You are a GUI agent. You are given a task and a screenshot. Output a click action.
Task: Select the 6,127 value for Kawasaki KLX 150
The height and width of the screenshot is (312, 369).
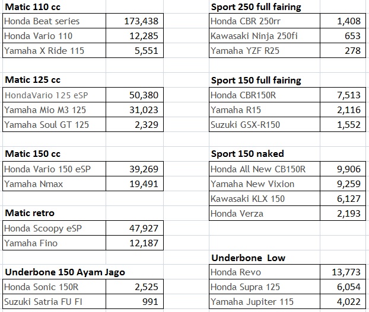pyautogui.click(x=348, y=198)
